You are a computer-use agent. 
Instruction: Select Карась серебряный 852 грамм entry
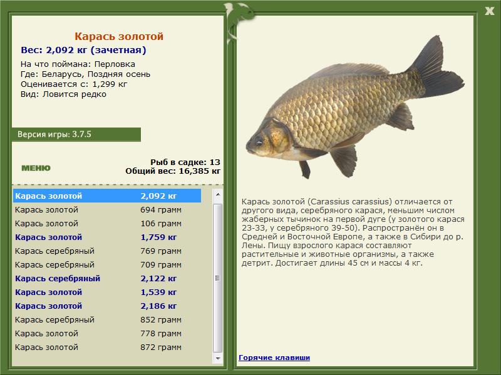click(x=107, y=319)
